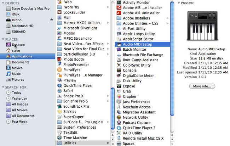This screenshot has height=146, width=230.
Task: Expand the Adobe Installers folder arrow
Action: [x=167, y=18]
